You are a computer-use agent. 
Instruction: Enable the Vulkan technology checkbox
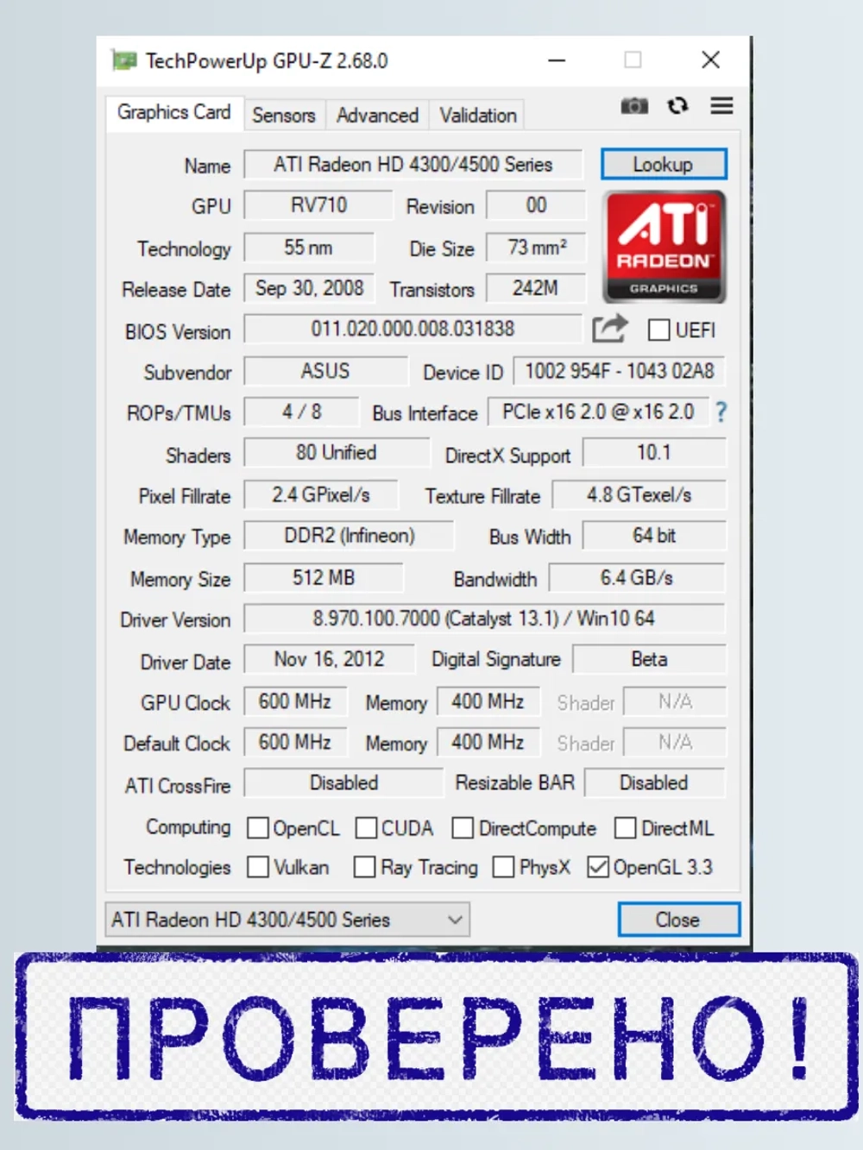pos(258,867)
